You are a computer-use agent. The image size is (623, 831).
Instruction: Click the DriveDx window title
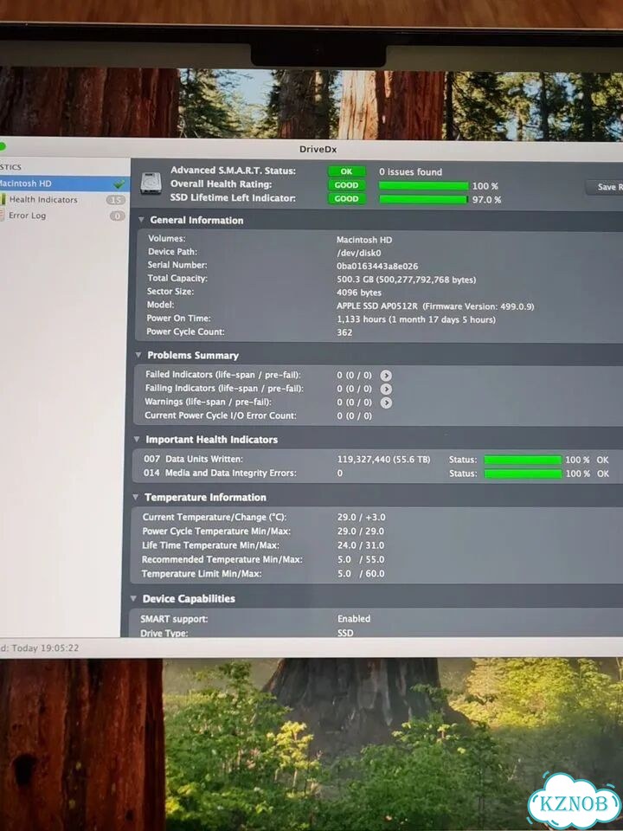[318, 150]
